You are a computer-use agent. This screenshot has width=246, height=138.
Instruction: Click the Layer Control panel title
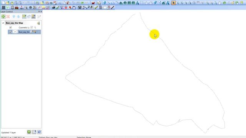pos(7,11)
